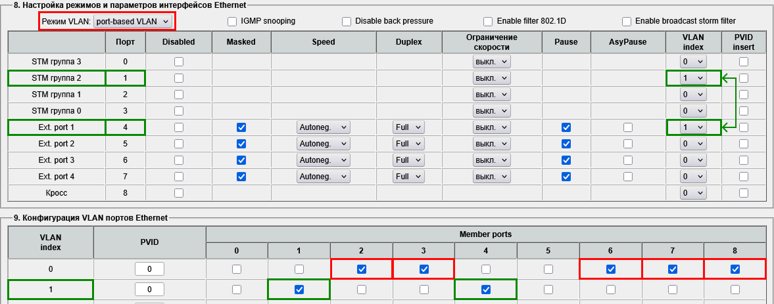This screenshot has width=774, height=304.
Task: Tick the Disable back pressure option
Action: point(347,21)
